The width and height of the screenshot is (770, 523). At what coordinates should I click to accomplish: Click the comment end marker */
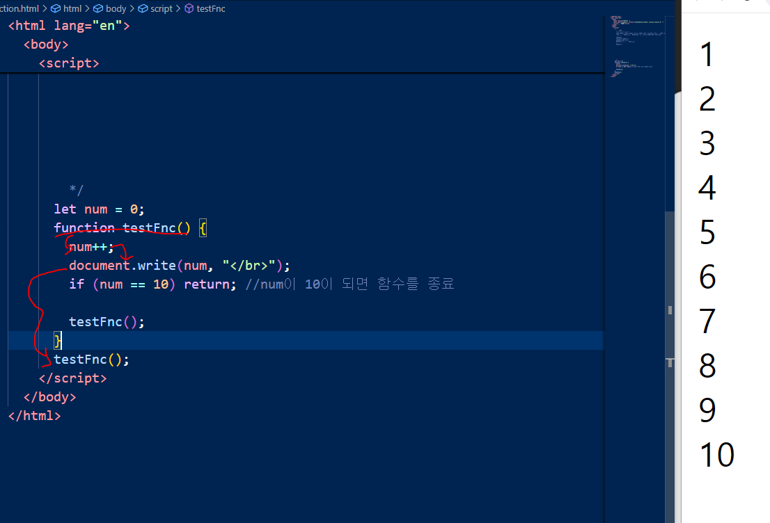(x=77, y=189)
